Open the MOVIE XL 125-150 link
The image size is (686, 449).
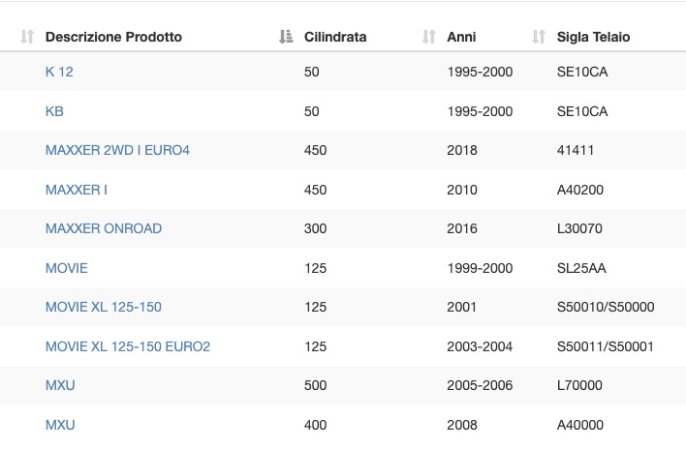click(104, 307)
